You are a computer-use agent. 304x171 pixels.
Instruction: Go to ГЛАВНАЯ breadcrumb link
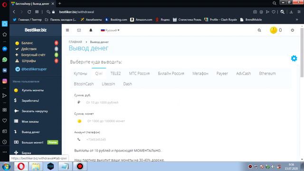[75, 42]
